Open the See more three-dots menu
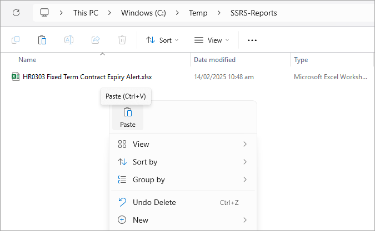Screen dimensions: 375x231 coord(252,40)
